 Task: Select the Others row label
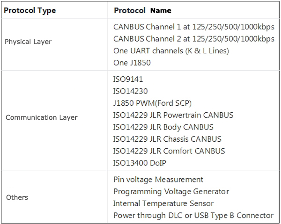[x=17, y=197]
